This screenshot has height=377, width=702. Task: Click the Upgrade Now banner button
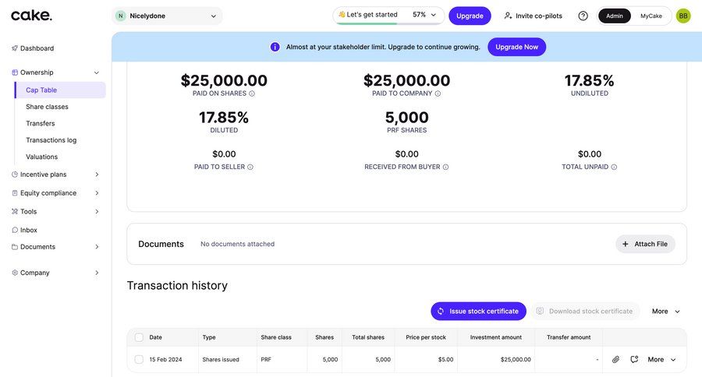point(516,47)
